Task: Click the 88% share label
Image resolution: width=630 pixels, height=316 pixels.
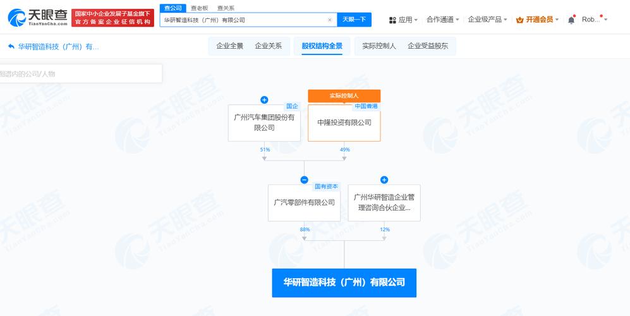Action: point(305,229)
